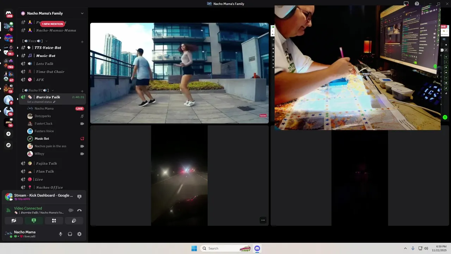The image size is (451, 254).
Task: Click the 1 New Mention pill
Action: click(53, 24)
